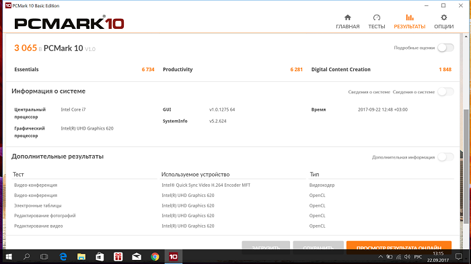Click the Видеокодер type cell

[322, 185]
